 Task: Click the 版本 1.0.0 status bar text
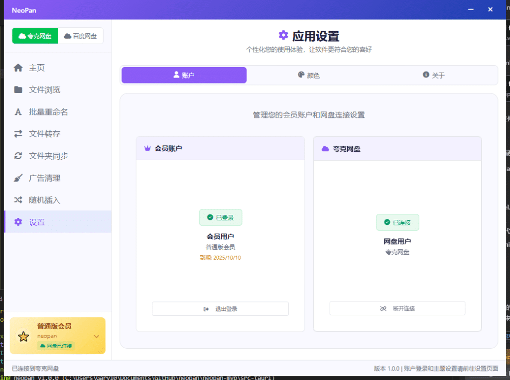click(x=386, y=368)
